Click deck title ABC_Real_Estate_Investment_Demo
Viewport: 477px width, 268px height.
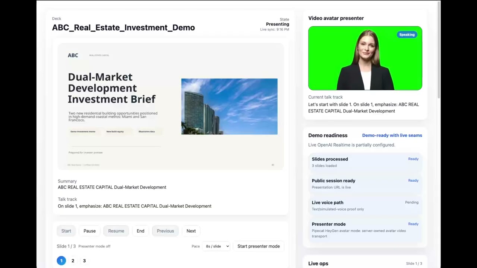(x=123, y=28)
